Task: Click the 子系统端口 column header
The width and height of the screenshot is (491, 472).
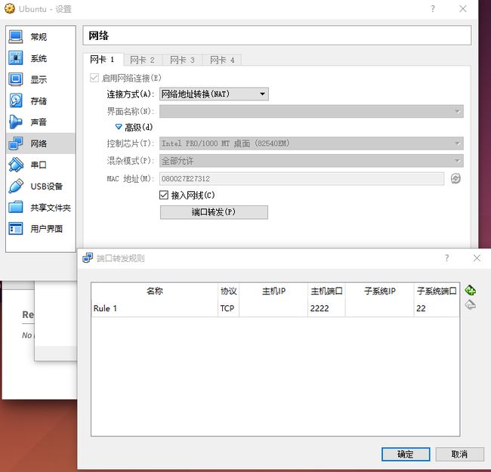Action: pyautogui.click(x=437, y=291)
